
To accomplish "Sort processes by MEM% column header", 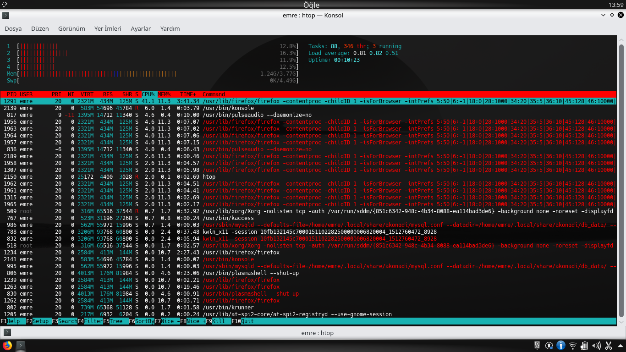I will pyautogui.click(x=164, y=94).
